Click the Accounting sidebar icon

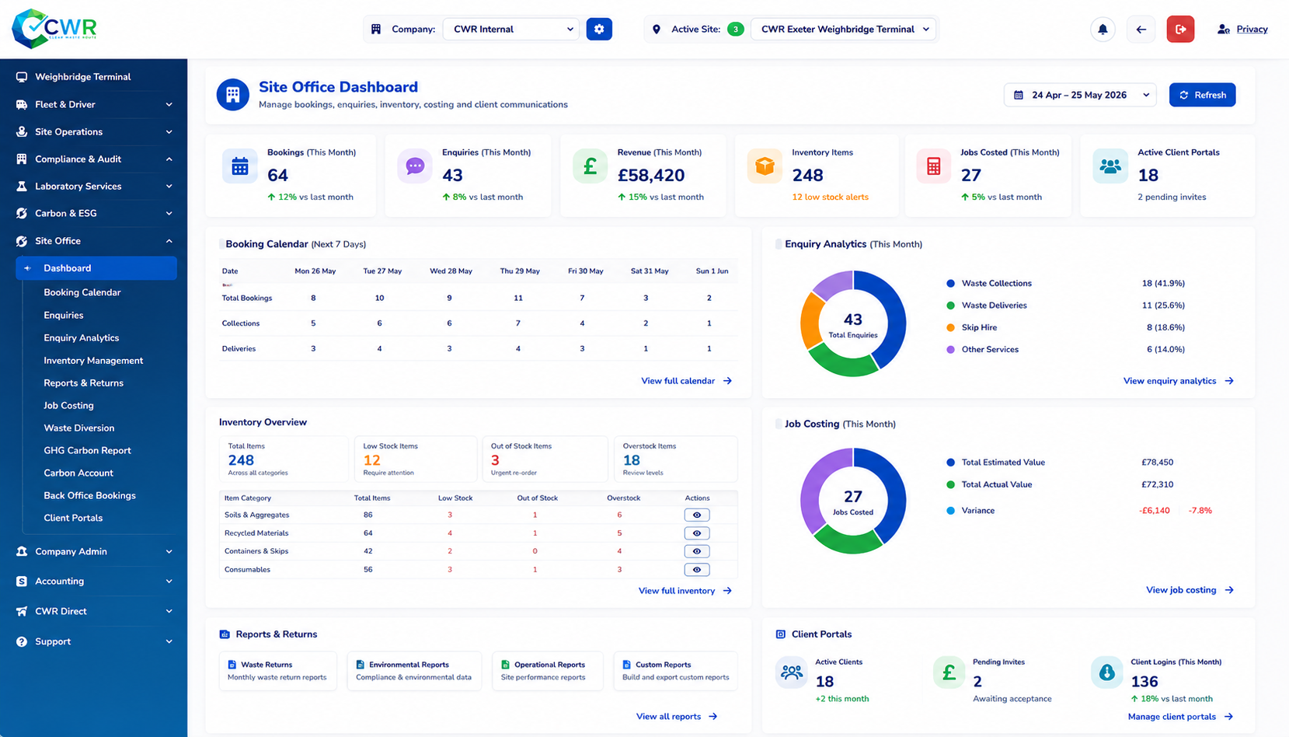pyautogui.click(x=22, y=582)
